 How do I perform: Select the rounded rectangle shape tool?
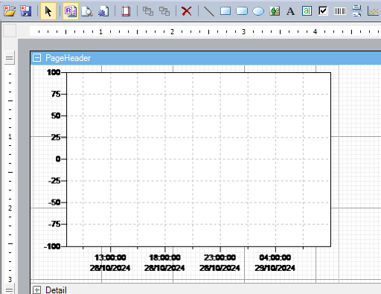coord(242,11)
